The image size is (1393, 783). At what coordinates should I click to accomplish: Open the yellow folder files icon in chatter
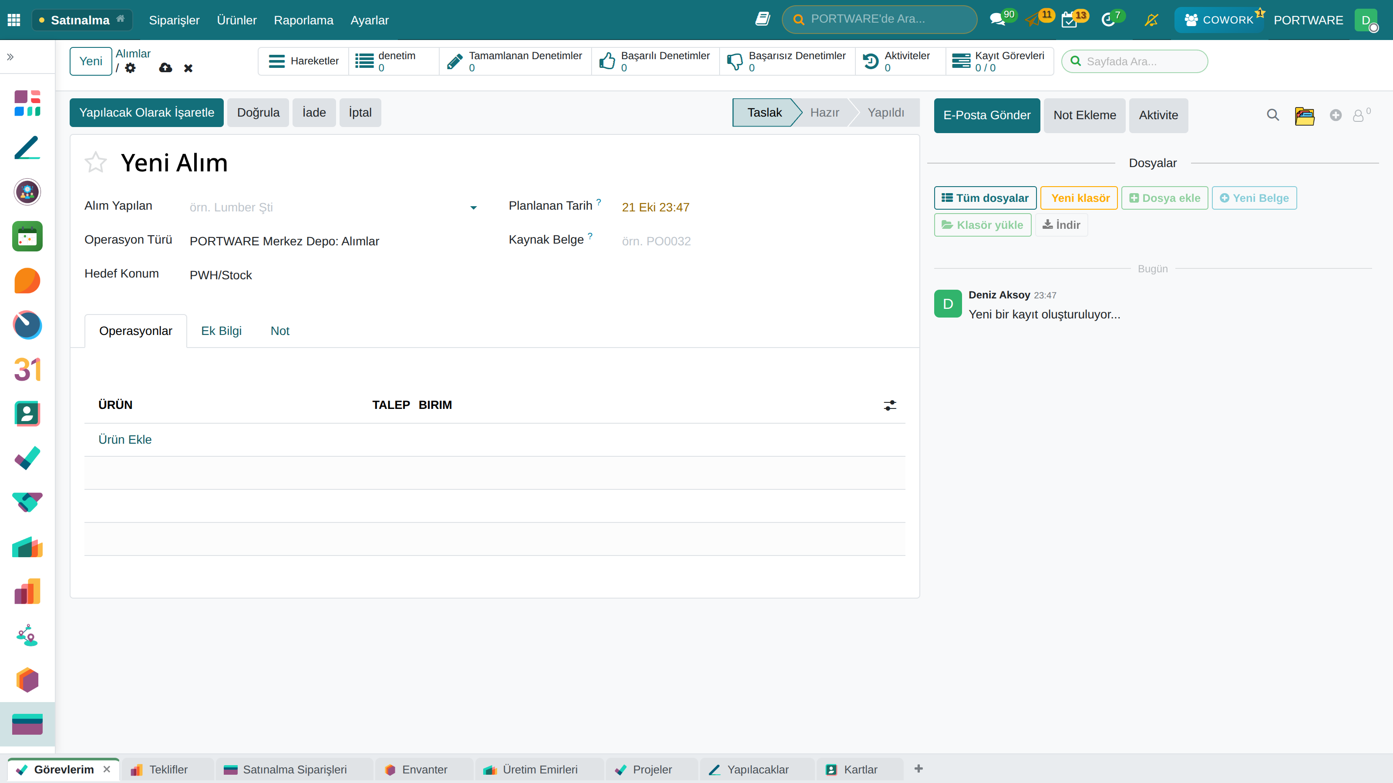(x=1304, y=116)
